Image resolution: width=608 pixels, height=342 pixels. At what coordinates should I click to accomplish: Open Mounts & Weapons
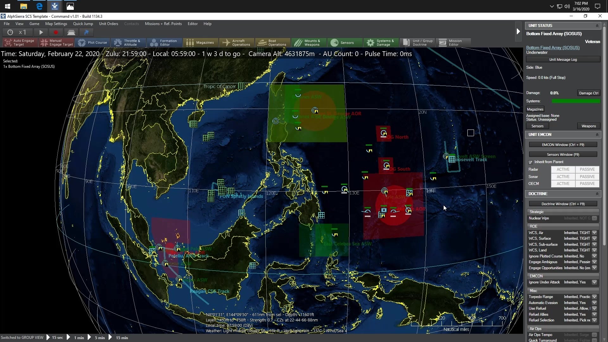point(309,42)
